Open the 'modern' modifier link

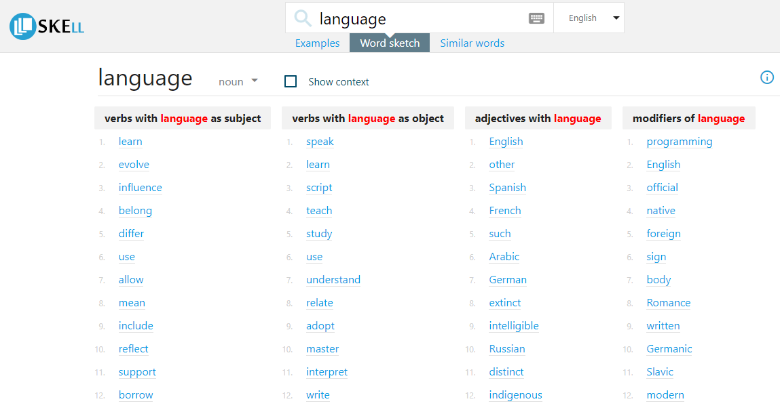[x=665, y=395]
